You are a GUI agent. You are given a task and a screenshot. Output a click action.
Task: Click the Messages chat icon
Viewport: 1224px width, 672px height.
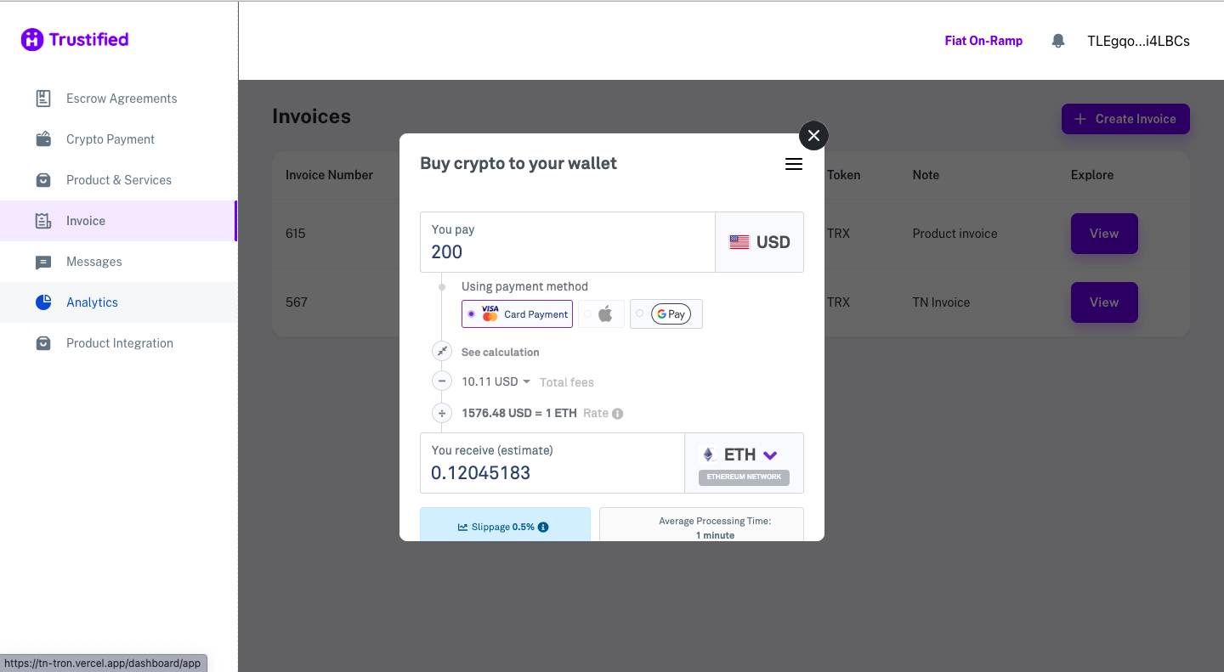(x=43, y=262)
